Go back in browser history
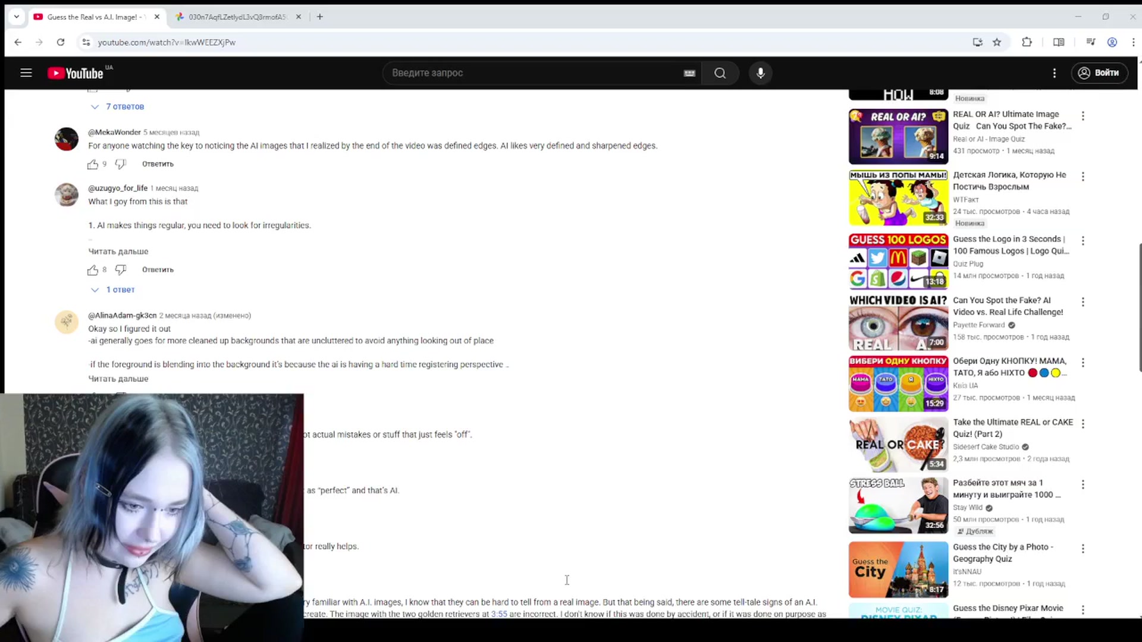 point(18,42)
